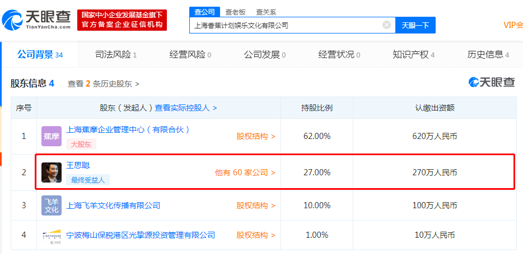Viewport: 523px width, 254px height.
Task: Click the red 国家中小企业发展基金 banner
Action: click(123, 20)
